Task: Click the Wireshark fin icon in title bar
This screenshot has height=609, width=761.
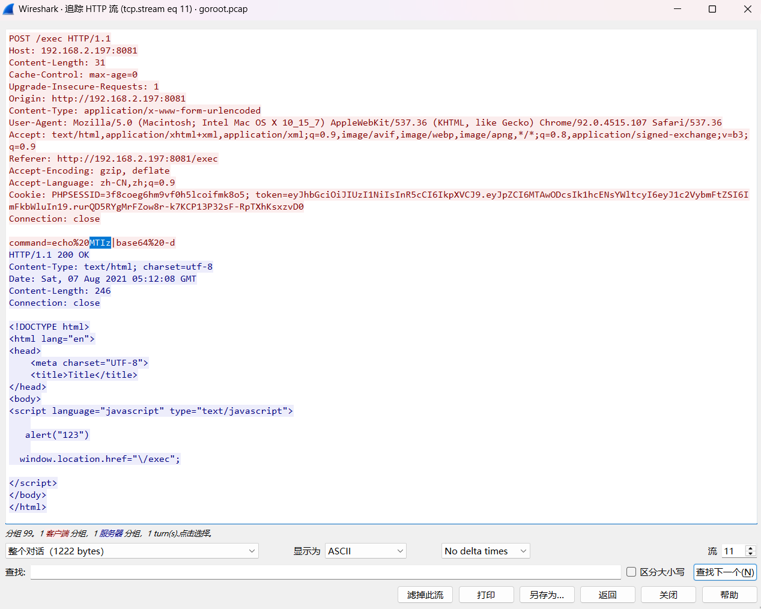Action: click(8, 9)
